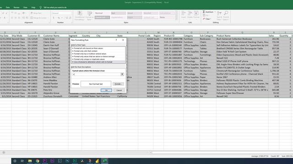Open the Data ribbon tab
This screenshot has height=164, width=293.
(x=8, y=7)
